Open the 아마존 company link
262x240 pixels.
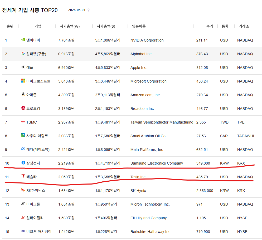point(31,95)
